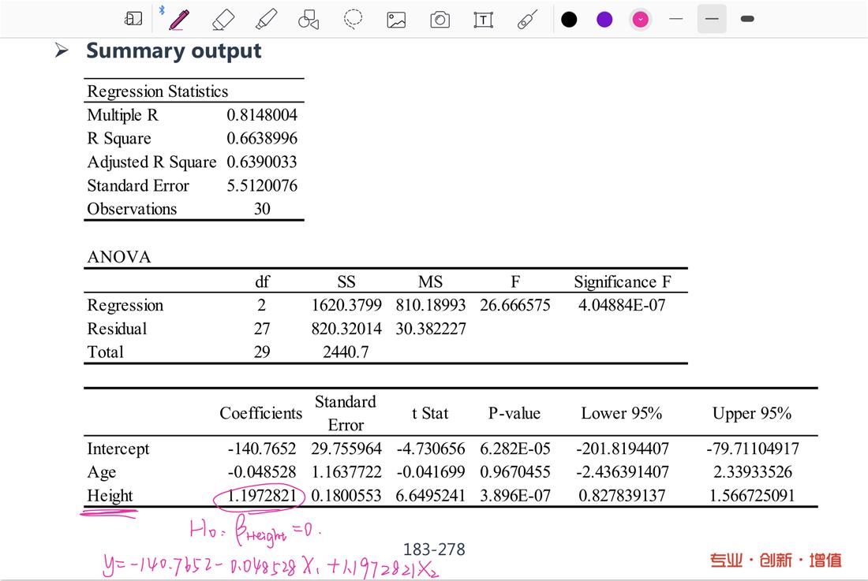Viewport: 868px width, 581px height.
Task: Click the Summary output heading
Action: coord(174,50)
